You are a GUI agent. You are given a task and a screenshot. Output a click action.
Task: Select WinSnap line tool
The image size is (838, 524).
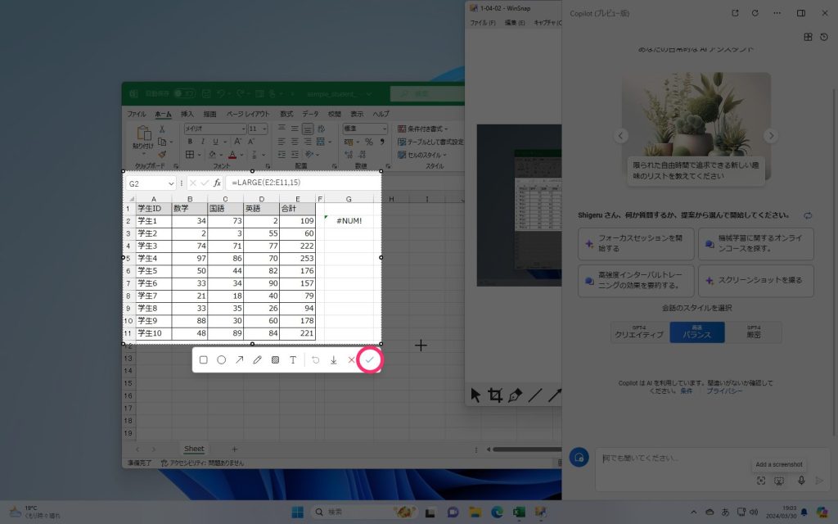coord(534,395)
